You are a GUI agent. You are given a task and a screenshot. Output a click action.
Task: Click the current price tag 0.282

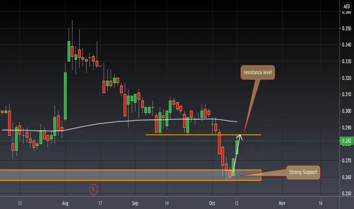[346, 141]
